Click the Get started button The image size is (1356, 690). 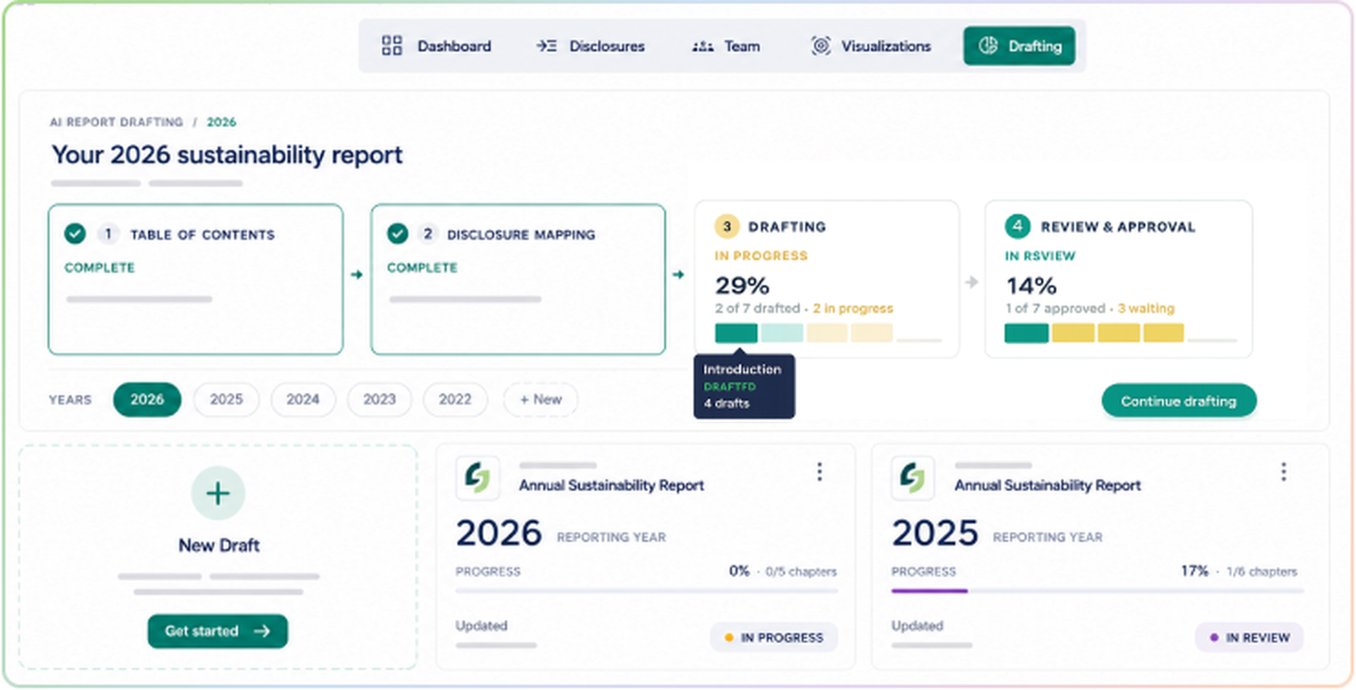point(218,631)
